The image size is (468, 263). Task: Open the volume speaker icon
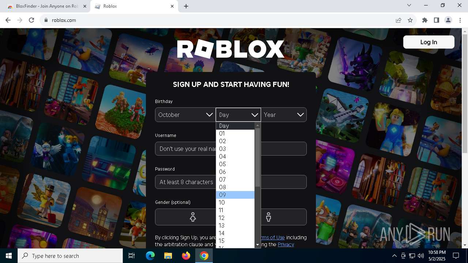coord(421,256)
